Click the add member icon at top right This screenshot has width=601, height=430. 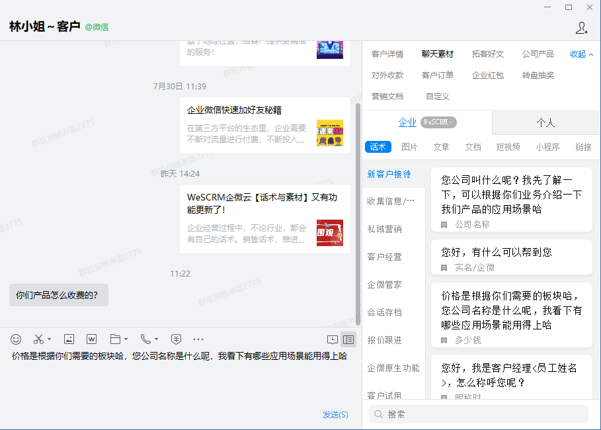coord(582,27)
